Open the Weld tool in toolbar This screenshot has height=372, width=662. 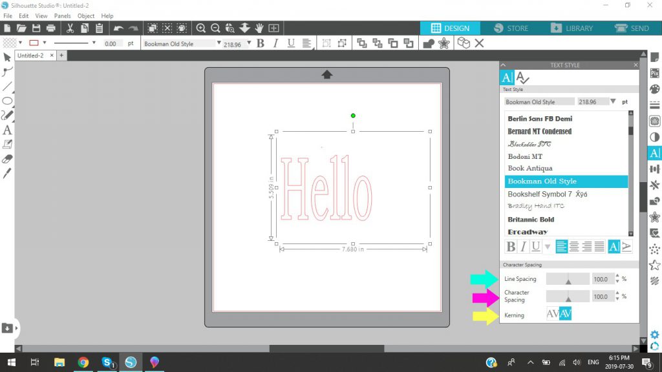coord(429,43)
